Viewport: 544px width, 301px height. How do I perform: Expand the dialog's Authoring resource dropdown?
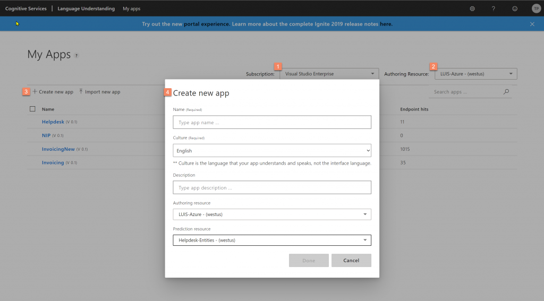[272, 214]
